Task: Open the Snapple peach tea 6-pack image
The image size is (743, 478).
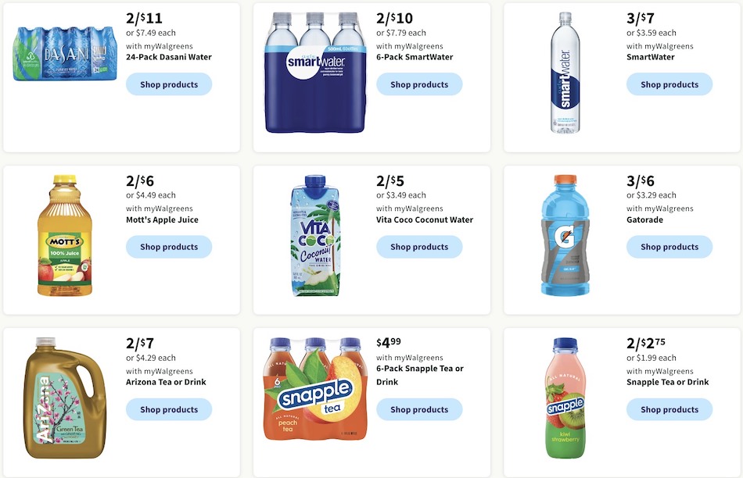Action: coord(315,388)
